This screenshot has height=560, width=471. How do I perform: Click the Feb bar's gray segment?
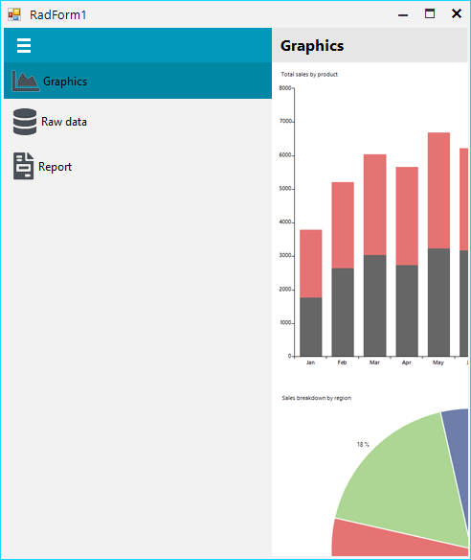343,313
